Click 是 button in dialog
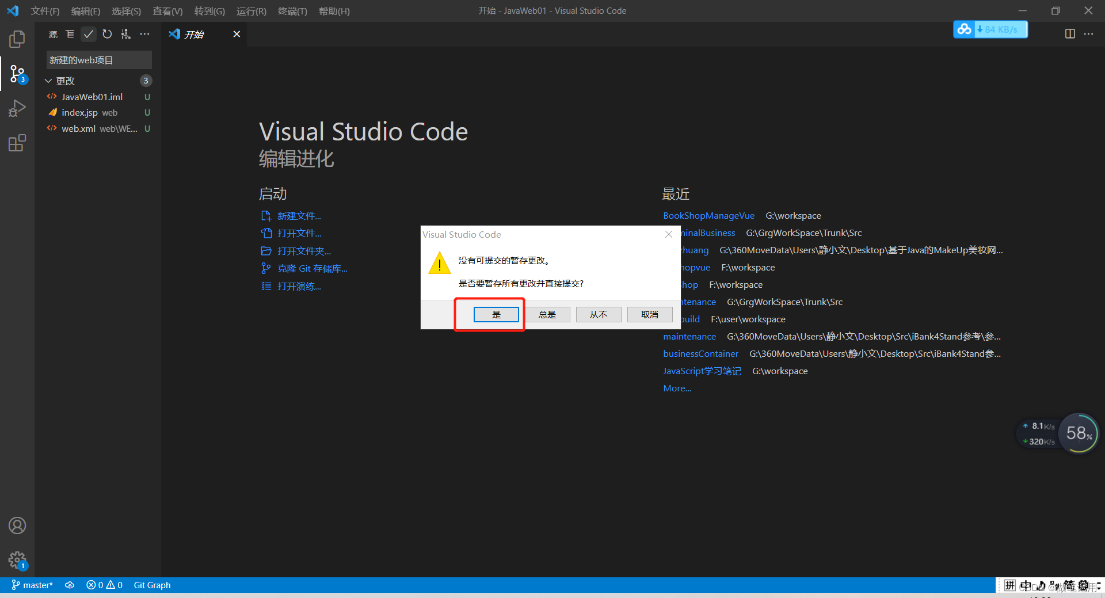The width and height of the screenshot is (1105, 598). (x=496, y=314)
